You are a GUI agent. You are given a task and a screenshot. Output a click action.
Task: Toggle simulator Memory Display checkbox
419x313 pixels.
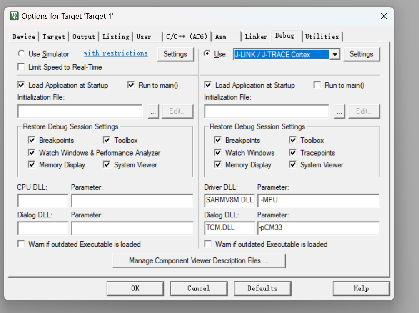[32, 164]
